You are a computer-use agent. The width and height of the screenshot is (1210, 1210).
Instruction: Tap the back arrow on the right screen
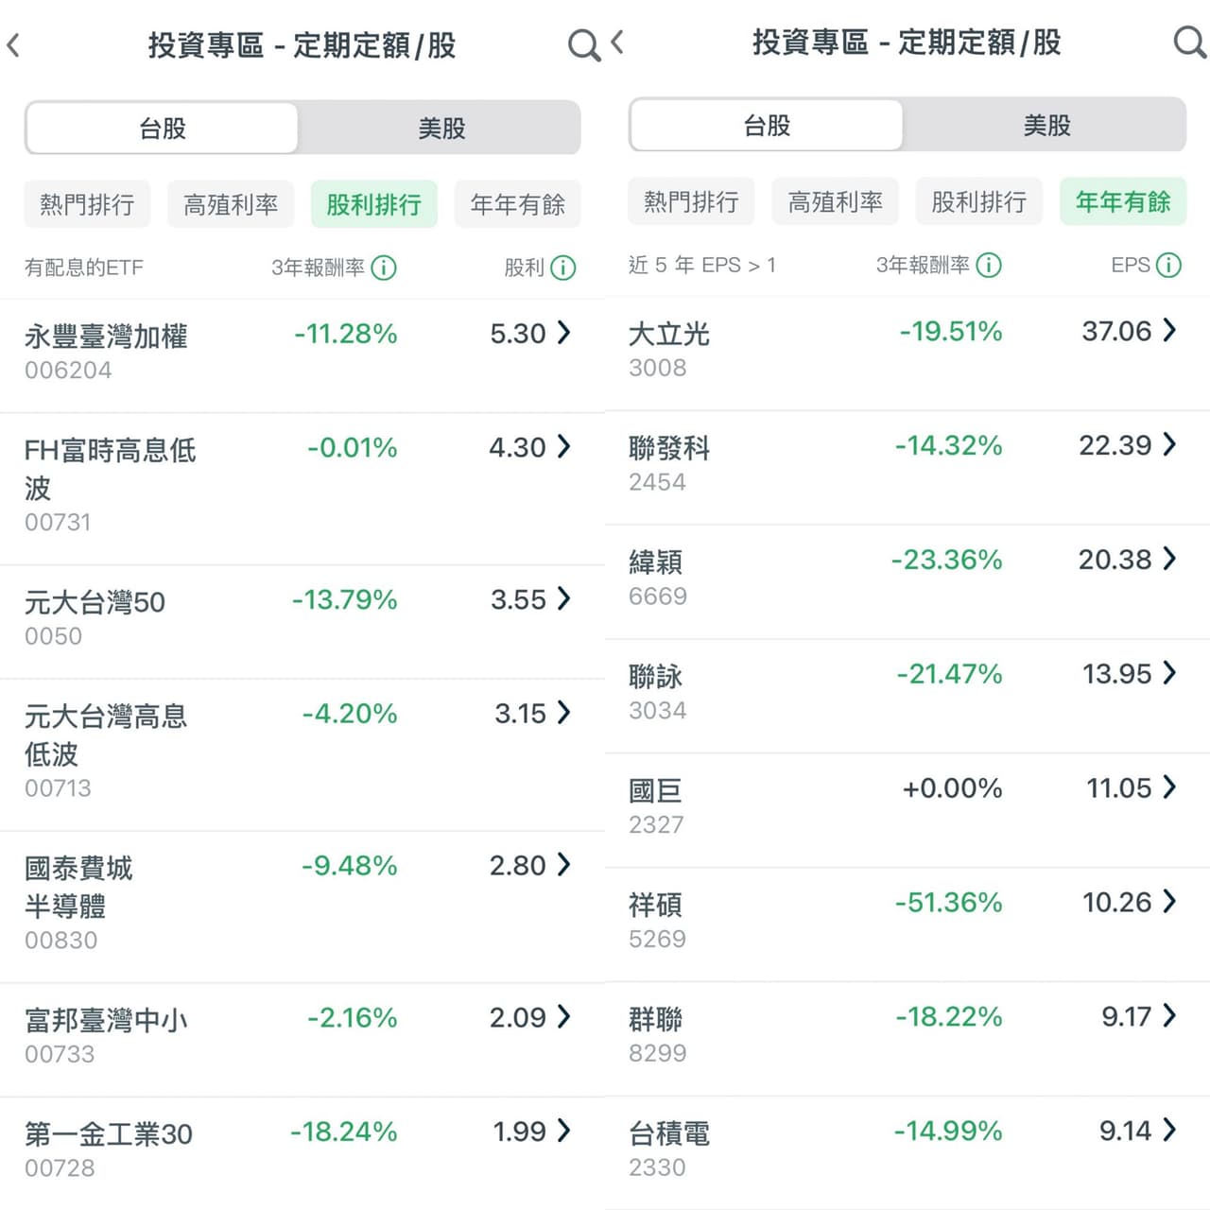click(617, 42)
